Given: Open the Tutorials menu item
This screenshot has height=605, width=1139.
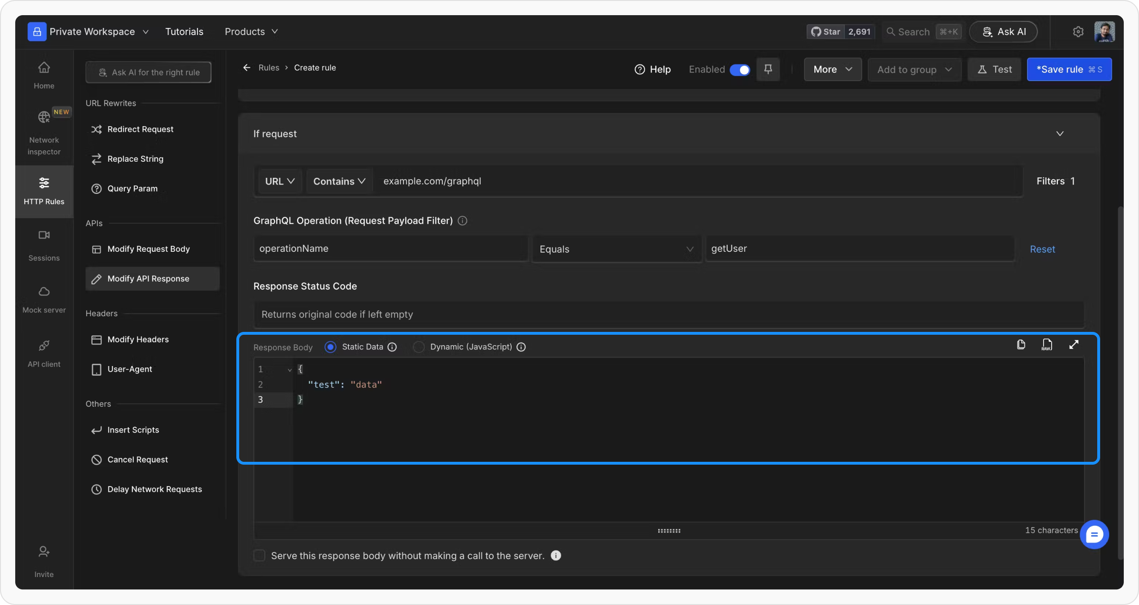Looking at the screenshot, I should [184, 32].
